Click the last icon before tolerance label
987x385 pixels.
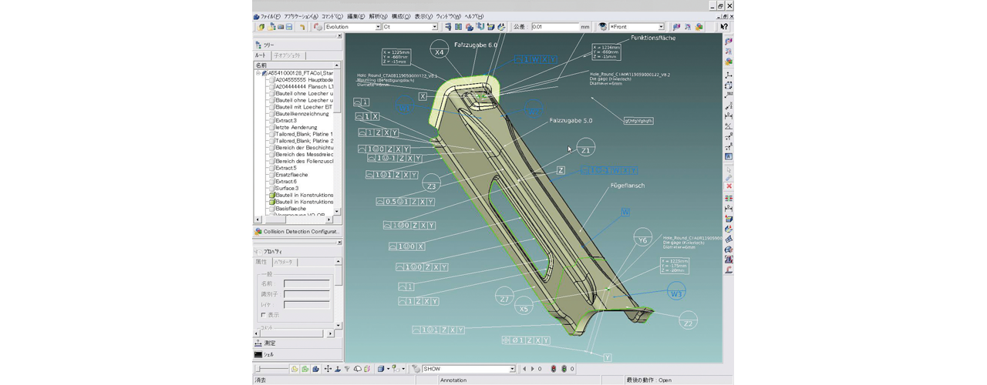(501, 27)
